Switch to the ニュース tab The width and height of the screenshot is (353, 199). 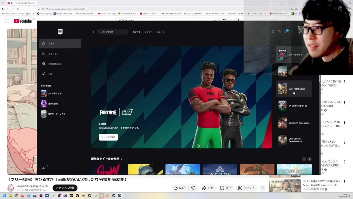click(x=161, y=32)
